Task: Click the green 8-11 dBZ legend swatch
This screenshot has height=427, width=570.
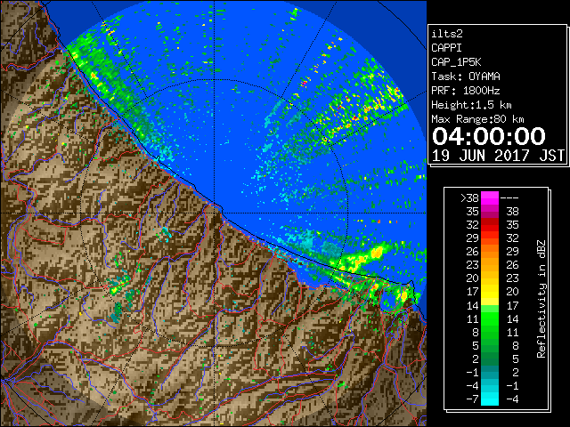Action: point(490,332)
